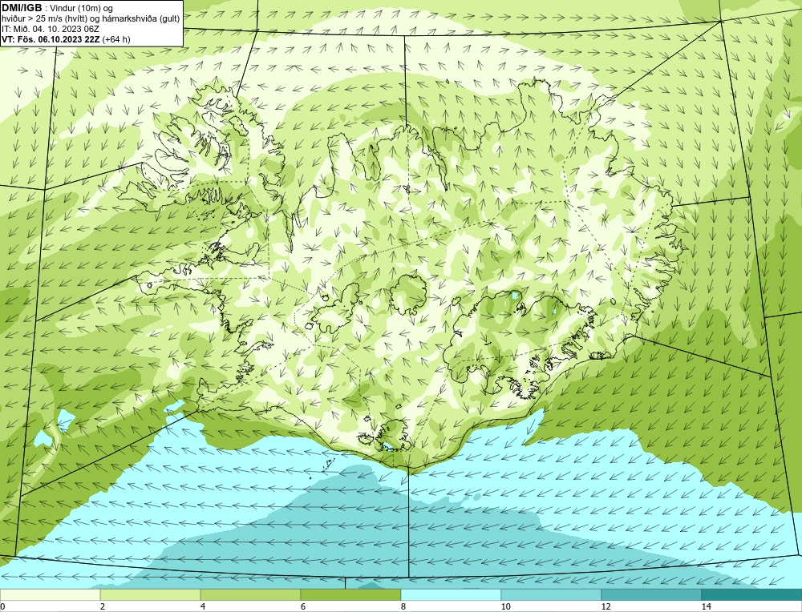Click the 4–6 m/s green legend swatch

(250, 595)
